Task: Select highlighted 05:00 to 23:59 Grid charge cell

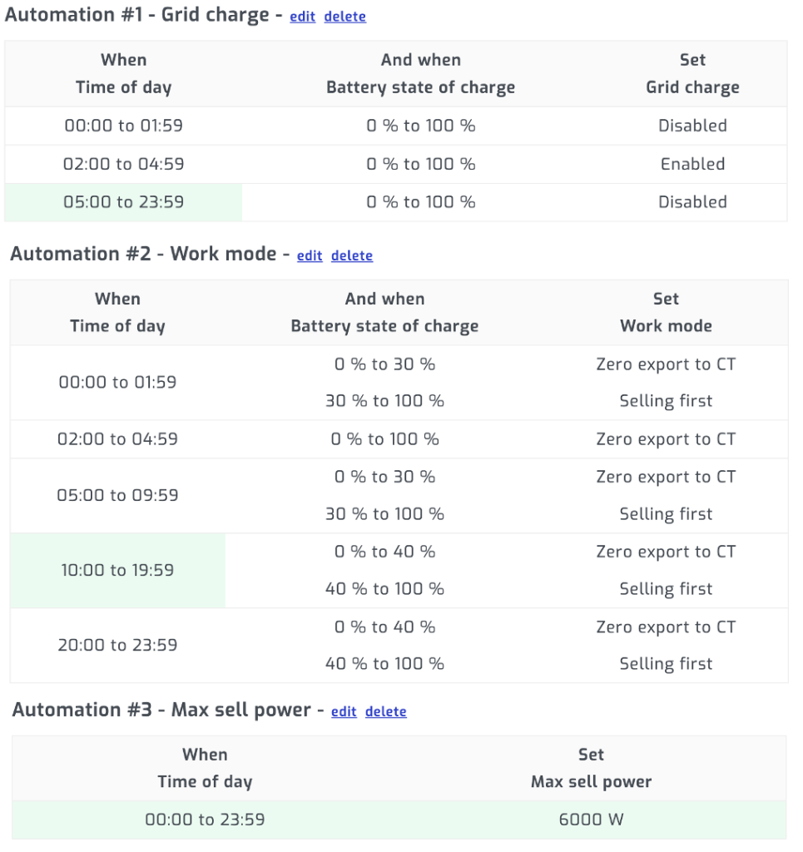Action: click(x=123, y=202)
